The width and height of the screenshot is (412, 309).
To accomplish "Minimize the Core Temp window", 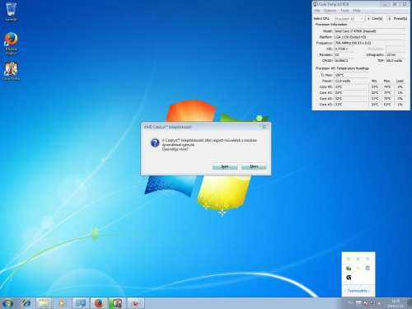I will (x=385, y=4).
